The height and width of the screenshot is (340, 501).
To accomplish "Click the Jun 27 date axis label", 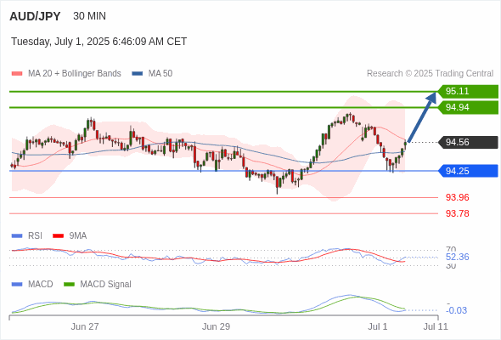I will coord(85,326).
